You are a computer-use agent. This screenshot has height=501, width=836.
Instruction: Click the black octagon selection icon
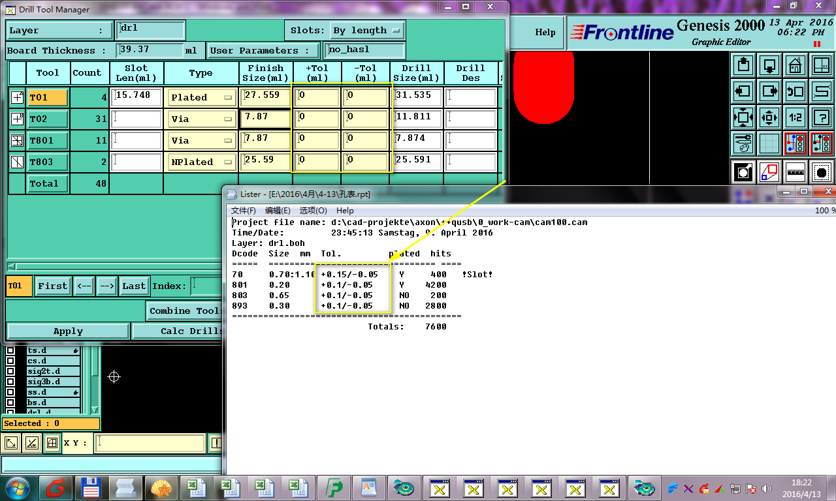pyautogui.click(x=822, y=172)
